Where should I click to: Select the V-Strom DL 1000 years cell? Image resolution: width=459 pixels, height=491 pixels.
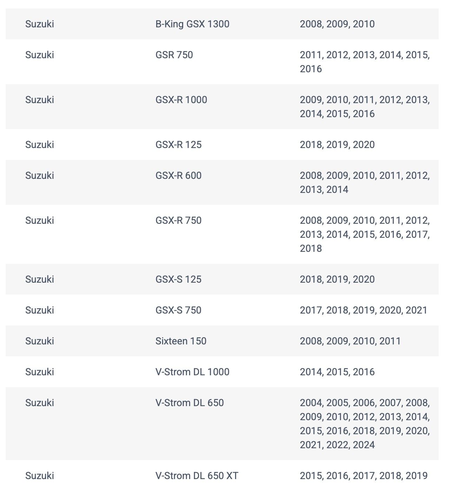click(x=337, y=372)
